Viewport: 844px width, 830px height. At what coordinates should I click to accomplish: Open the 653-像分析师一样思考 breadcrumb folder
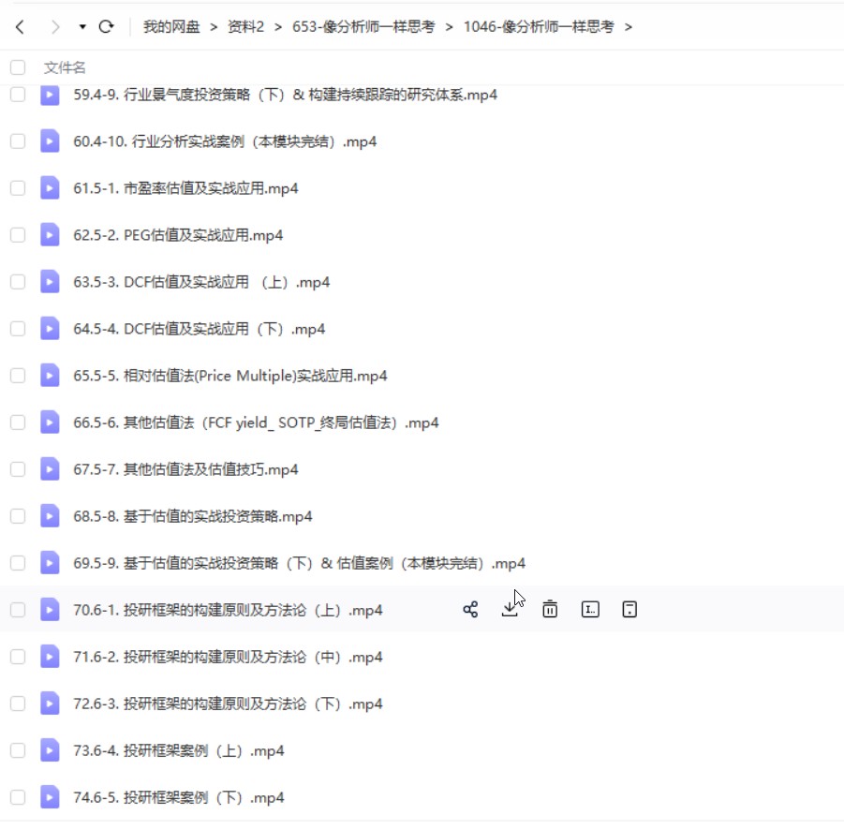363,26
